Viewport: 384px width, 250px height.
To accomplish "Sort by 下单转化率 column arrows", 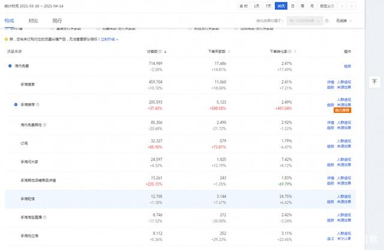I will (x=295, y=52).
